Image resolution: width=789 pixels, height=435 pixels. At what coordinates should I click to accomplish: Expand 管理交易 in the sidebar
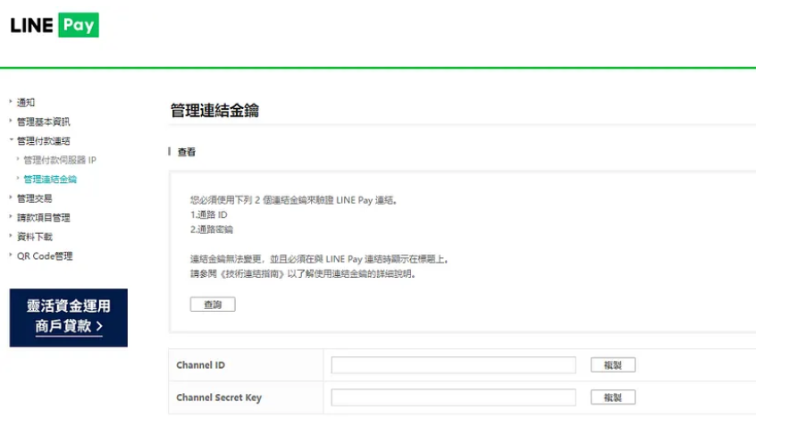point(34,198)
